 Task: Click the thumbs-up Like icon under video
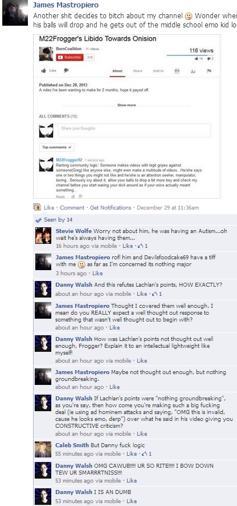coord(43,71)
